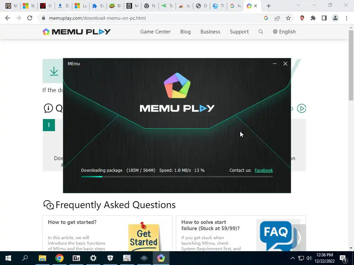The height and width of the screenshot is (265, 354).
Task: Close the active MEmu tab
Action: pyautogui.click(x=255, y=6)
